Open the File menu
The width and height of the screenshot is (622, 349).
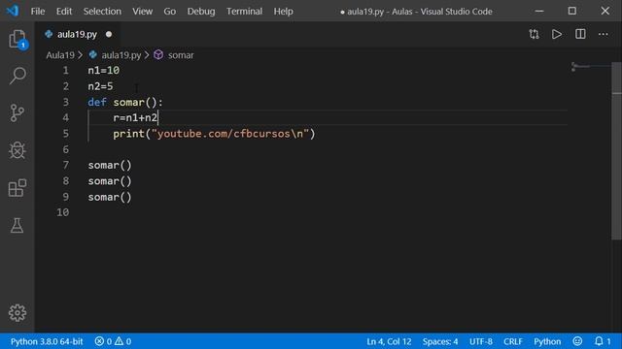point(38,11)
